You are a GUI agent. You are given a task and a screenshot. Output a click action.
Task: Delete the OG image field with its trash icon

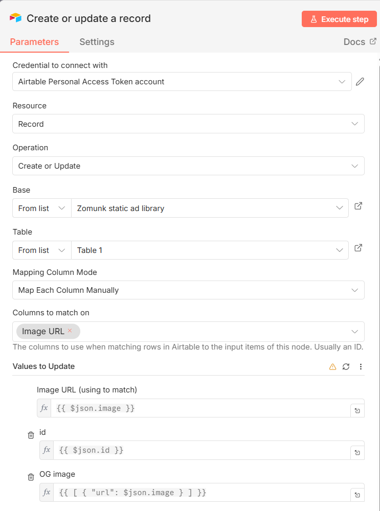(31, 477)
